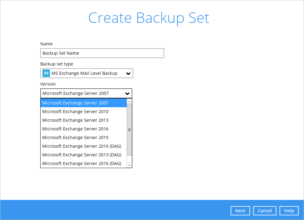Select Microsoft Exchange Server 2016 entry
304x220 pixels.
(x=84, y=129)
